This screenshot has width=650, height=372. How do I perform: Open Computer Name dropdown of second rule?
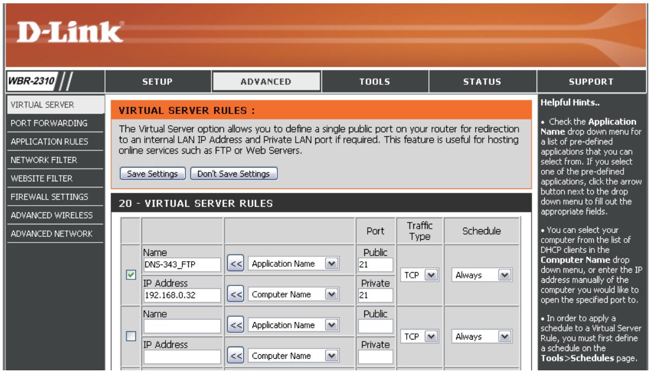(293, 356)
